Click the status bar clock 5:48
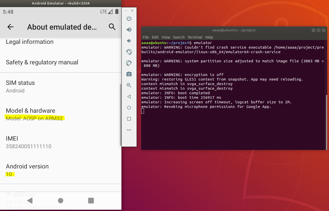The width and height of the screenshot is (329, 211). 8,12
